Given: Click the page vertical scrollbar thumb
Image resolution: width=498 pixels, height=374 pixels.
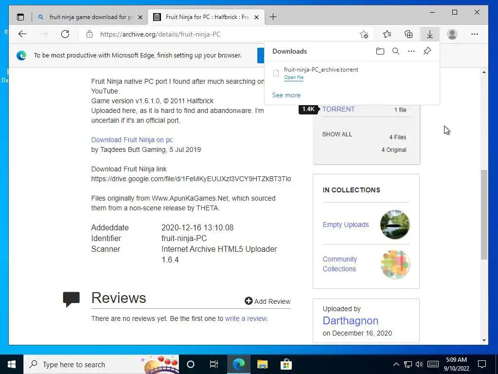Looking at the screenshot, I should [x=484, y=215].
